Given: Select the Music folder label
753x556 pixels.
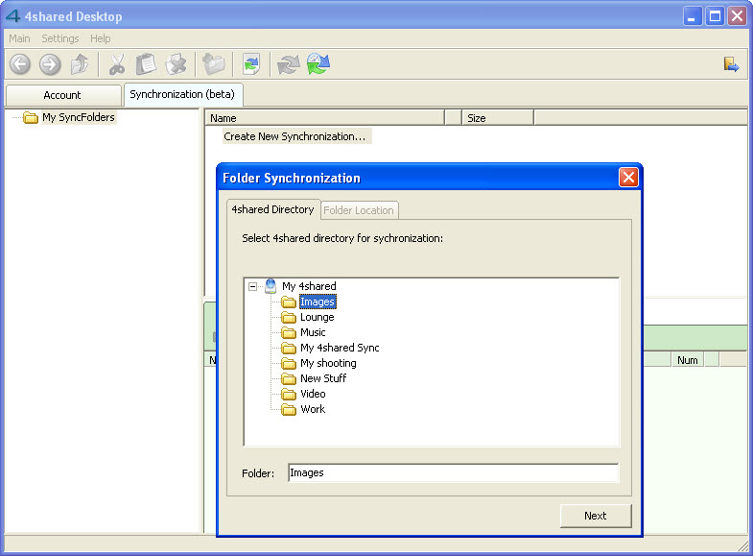Looking at the screenshot, I should pos(313,332).
